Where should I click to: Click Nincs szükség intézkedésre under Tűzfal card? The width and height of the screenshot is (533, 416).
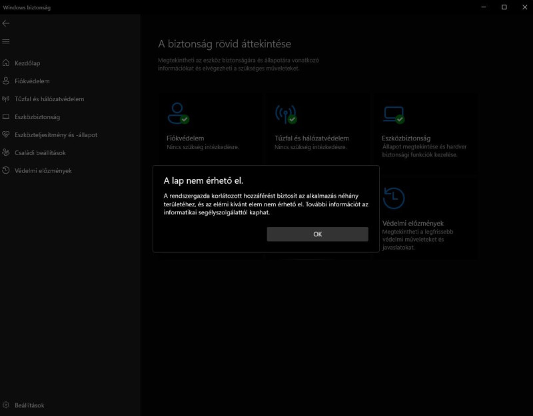click(310, 147)
